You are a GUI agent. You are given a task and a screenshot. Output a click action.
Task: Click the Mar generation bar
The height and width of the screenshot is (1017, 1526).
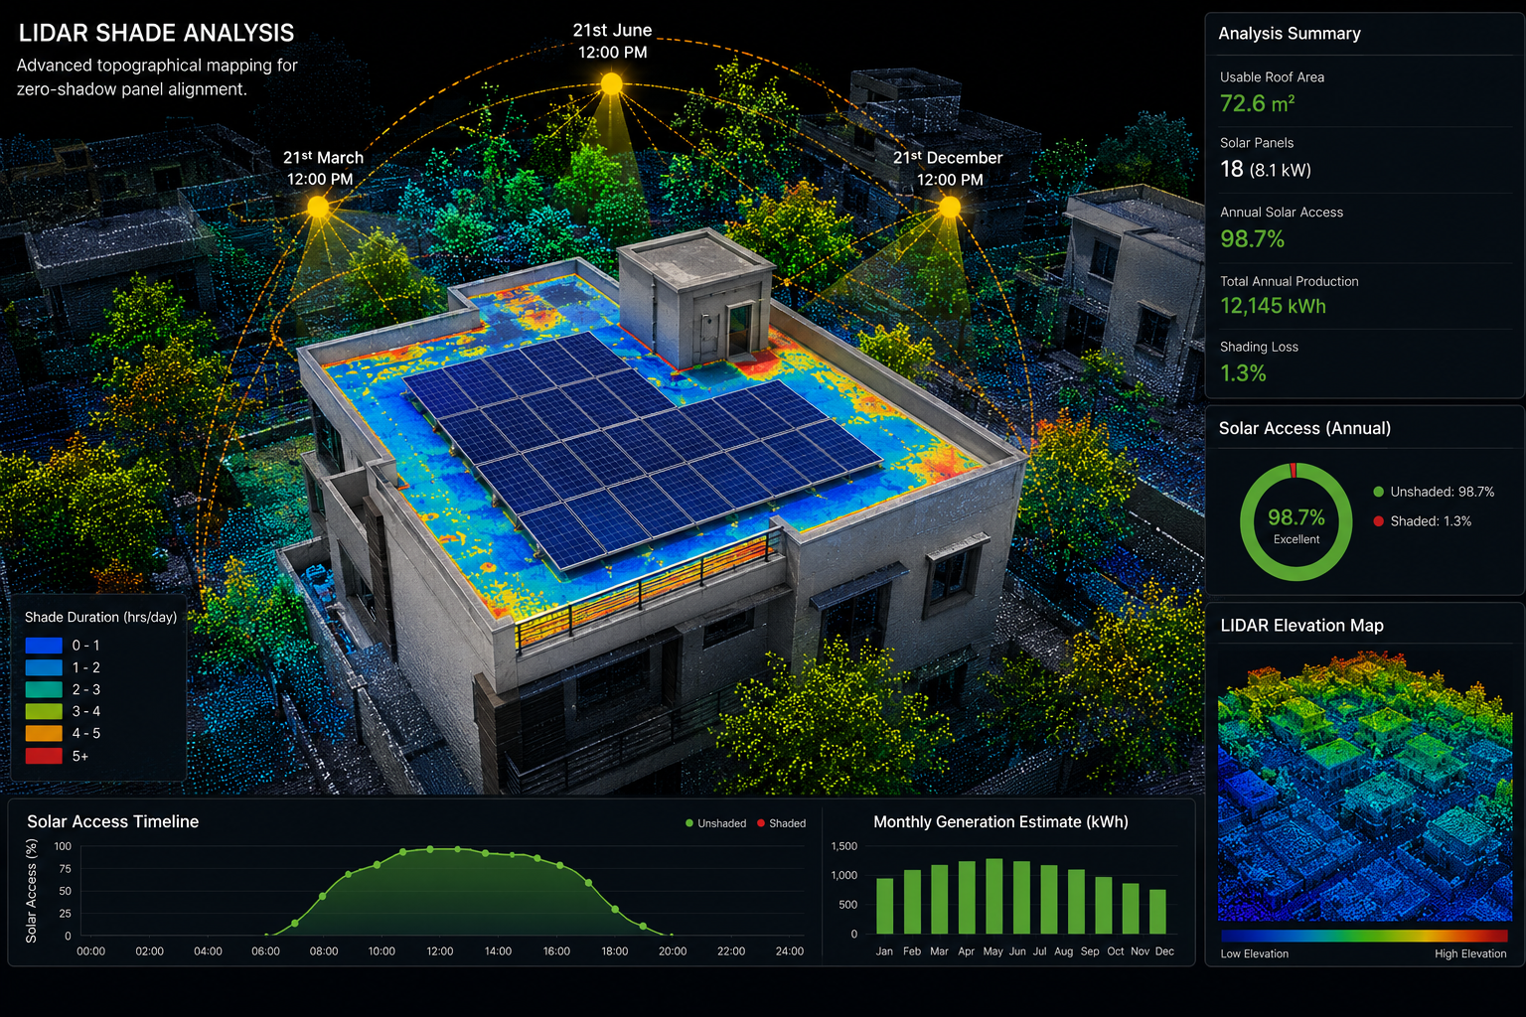[939, 899]
